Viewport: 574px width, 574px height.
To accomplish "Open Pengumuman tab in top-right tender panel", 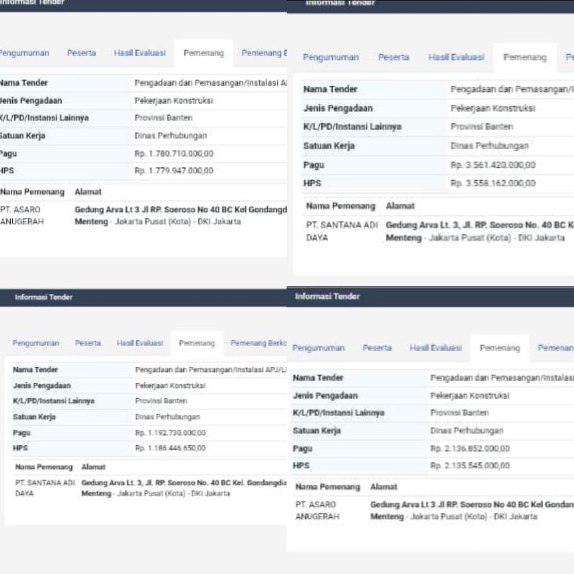I will coord(331,57).
